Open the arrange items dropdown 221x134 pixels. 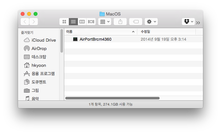(105, 22)
